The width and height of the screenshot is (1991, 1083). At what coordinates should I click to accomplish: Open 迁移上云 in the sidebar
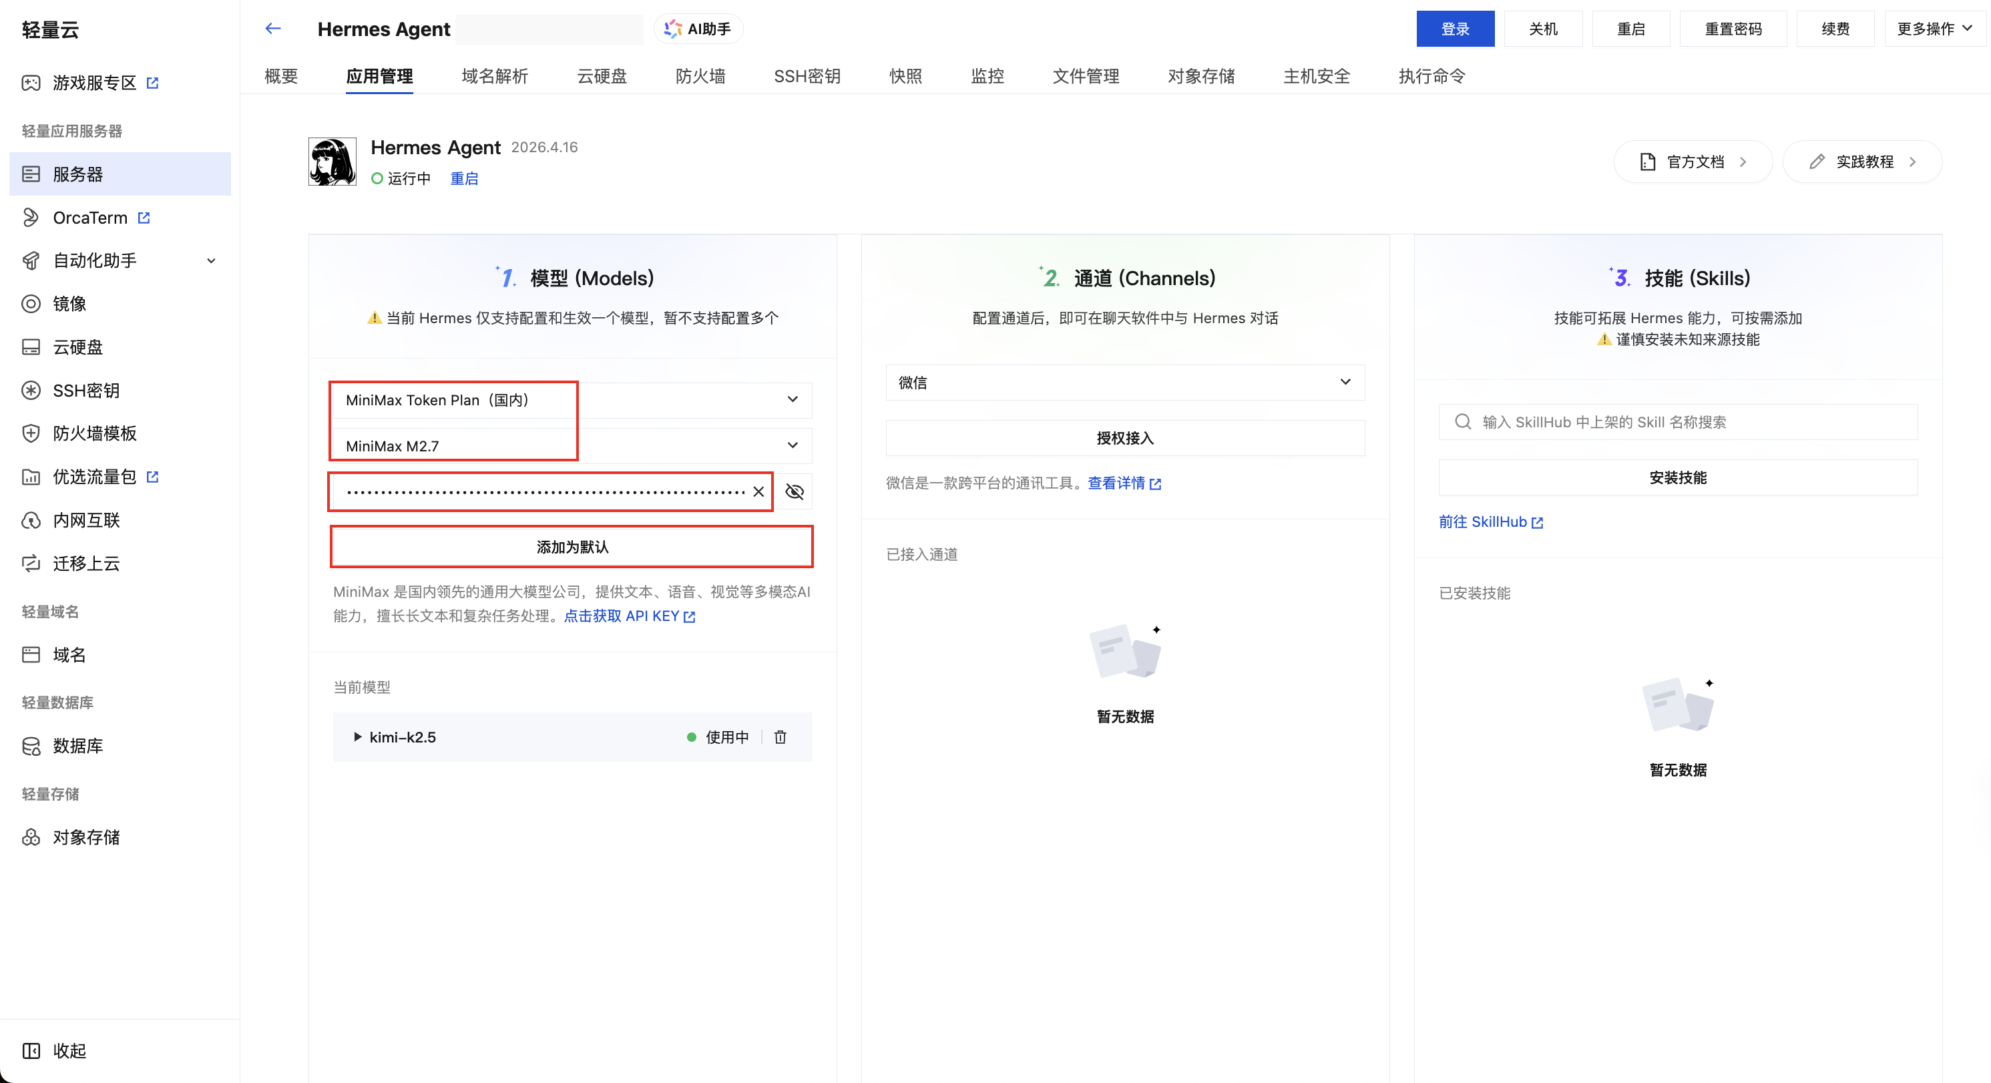coord(85,564)
